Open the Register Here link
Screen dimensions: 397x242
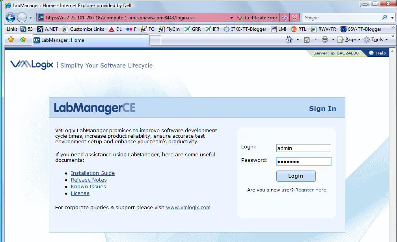tap(310, 190)
